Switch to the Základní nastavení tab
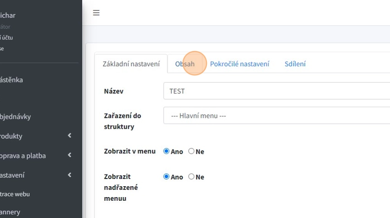Image resolution: width=390 pixels, height=218 pixels. point(131,64)
